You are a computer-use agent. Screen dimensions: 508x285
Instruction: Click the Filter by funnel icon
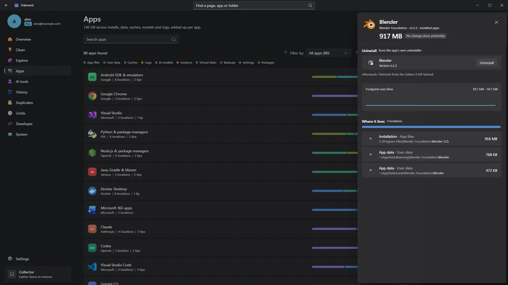pos(286,53)
